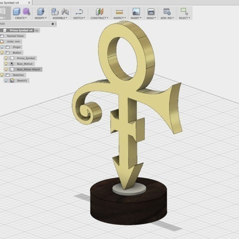Hide the Base_Walnut body lightbulb

(6, 64)
